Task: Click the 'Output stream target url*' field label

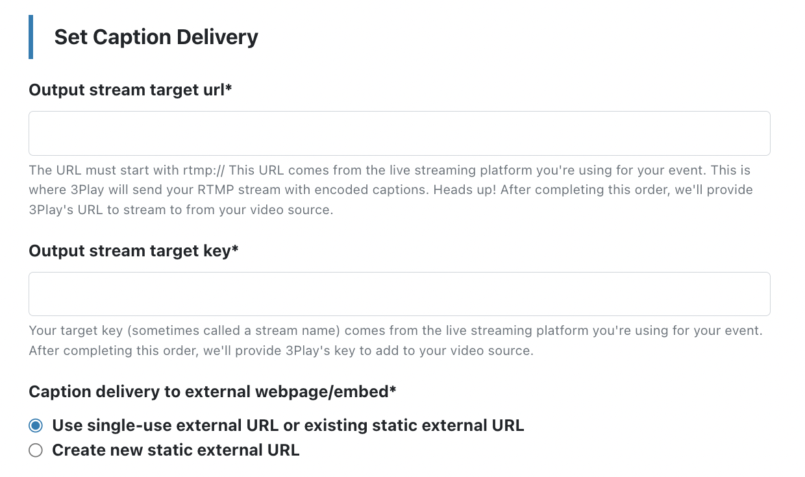Action: 130,90
